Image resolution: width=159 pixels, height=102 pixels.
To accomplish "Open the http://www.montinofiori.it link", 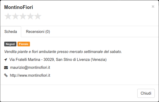I will pyautogui.click(x=30, y=75).
